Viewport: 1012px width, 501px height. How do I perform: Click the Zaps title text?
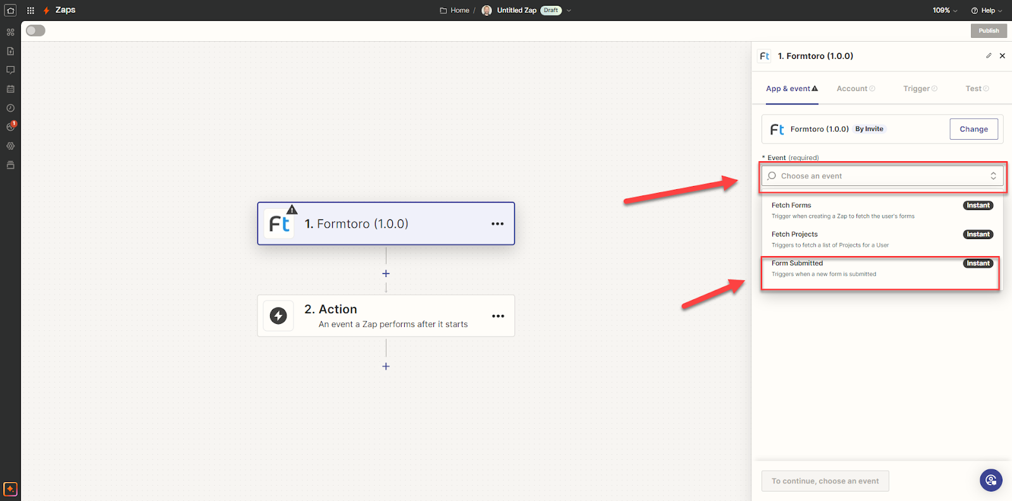click(x=65, y=10)
